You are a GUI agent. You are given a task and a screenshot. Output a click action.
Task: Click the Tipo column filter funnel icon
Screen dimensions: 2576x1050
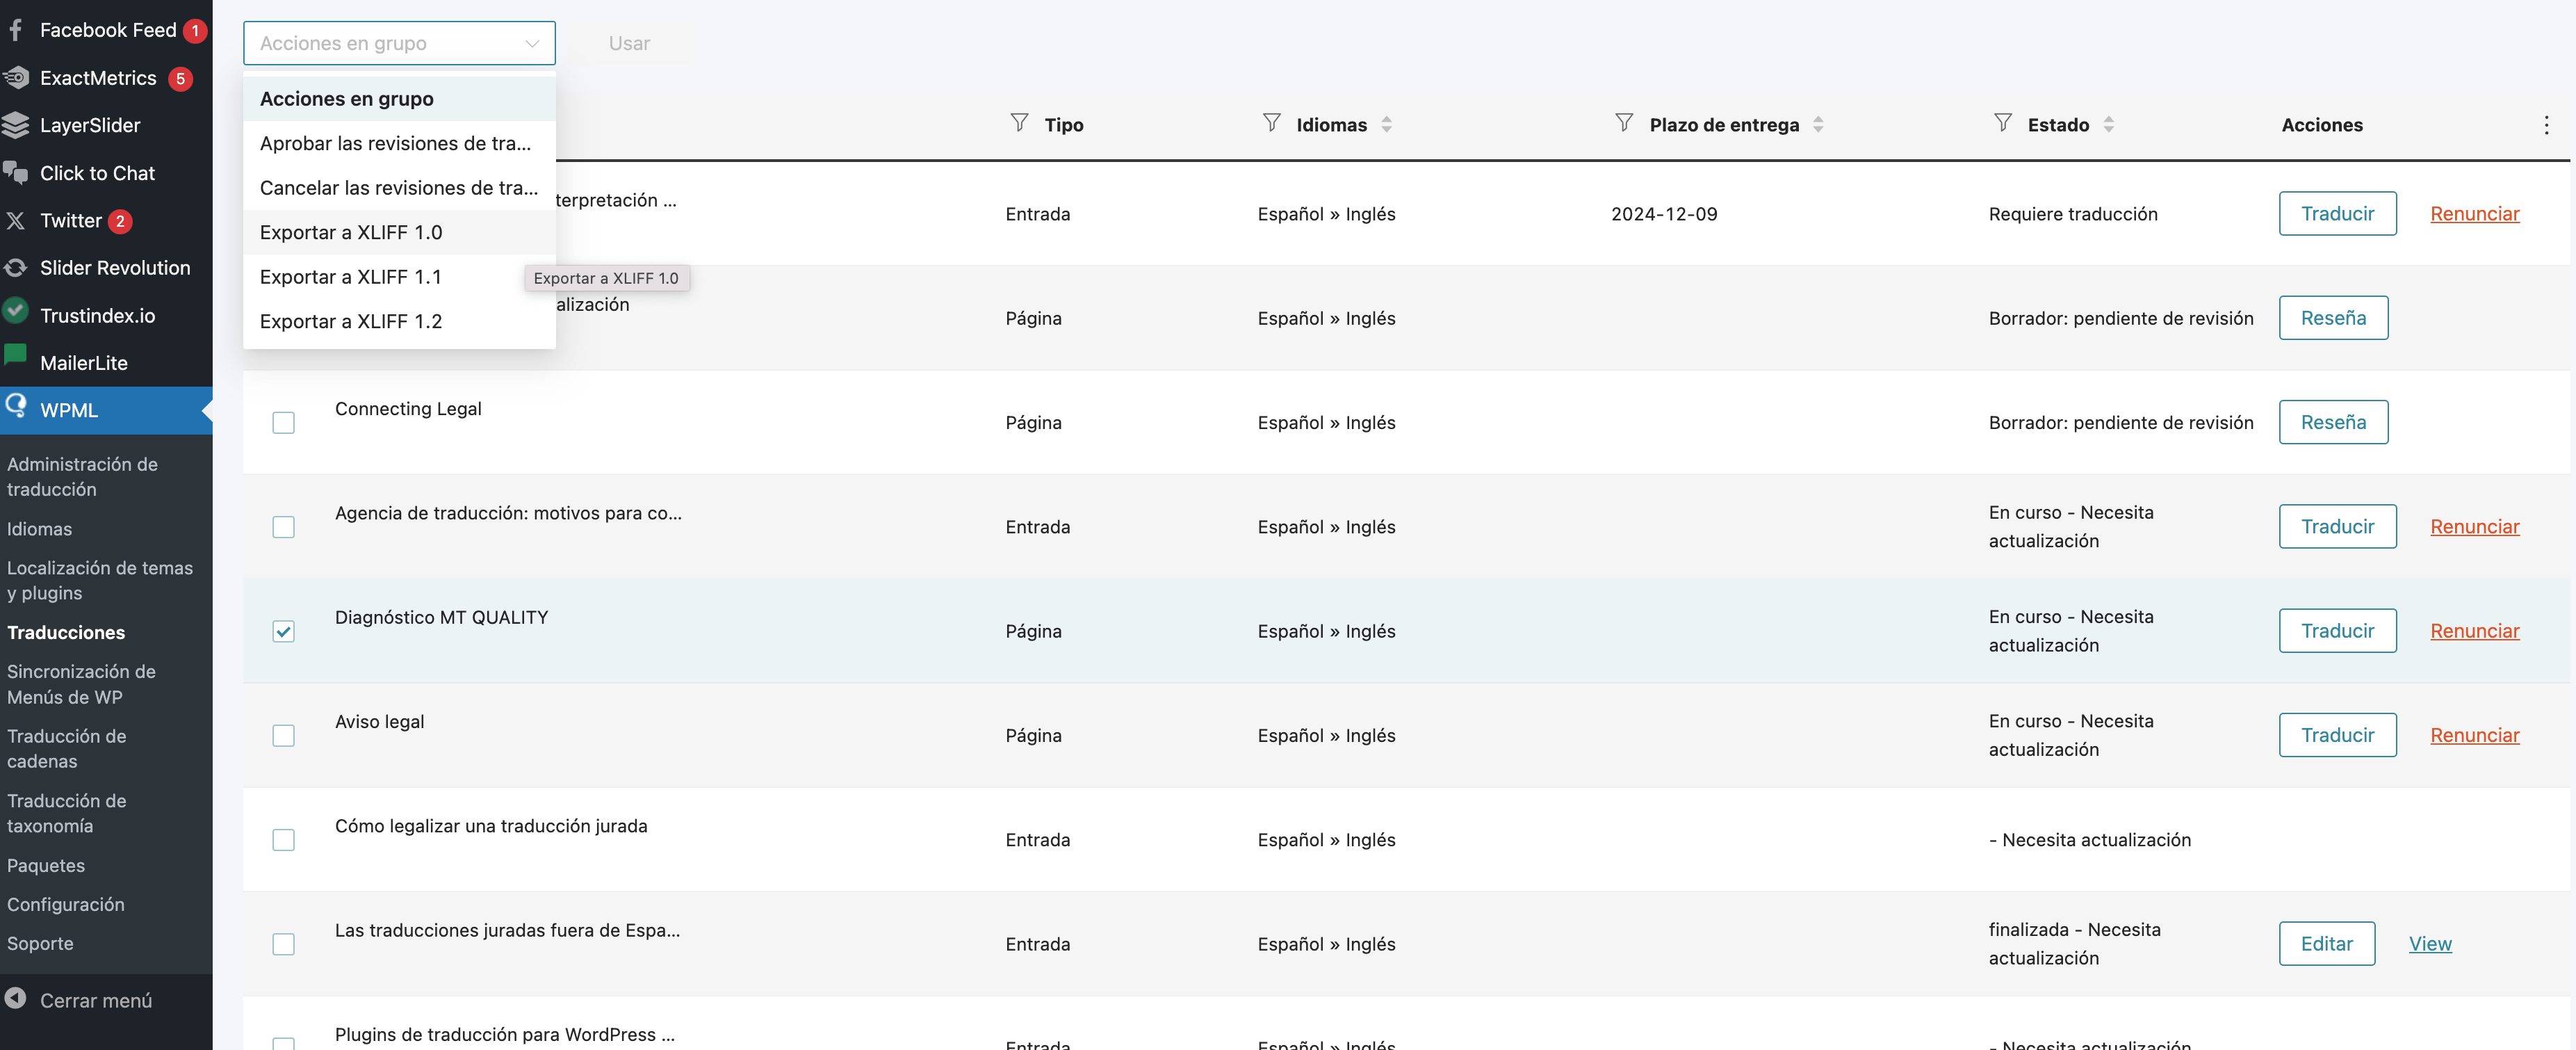click(x=1019, y=123)
